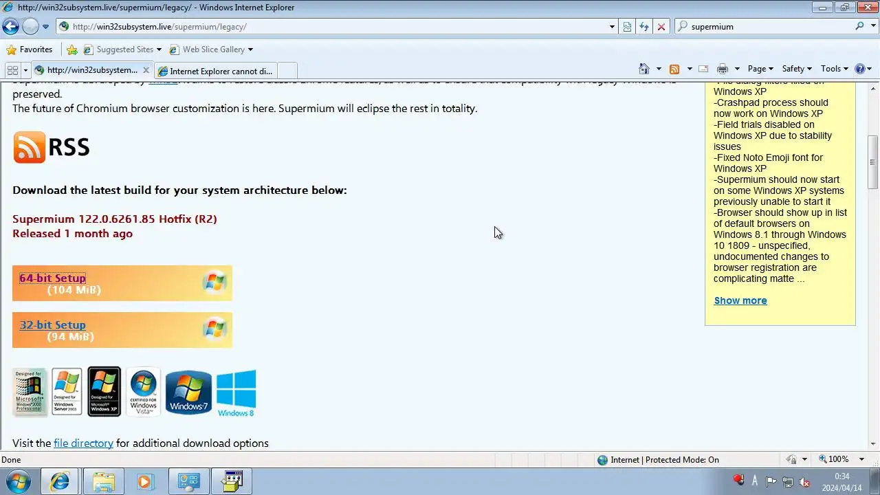880x495 pixels.
Task: Click the Designed for Windows XP badge
Action: 104,392
